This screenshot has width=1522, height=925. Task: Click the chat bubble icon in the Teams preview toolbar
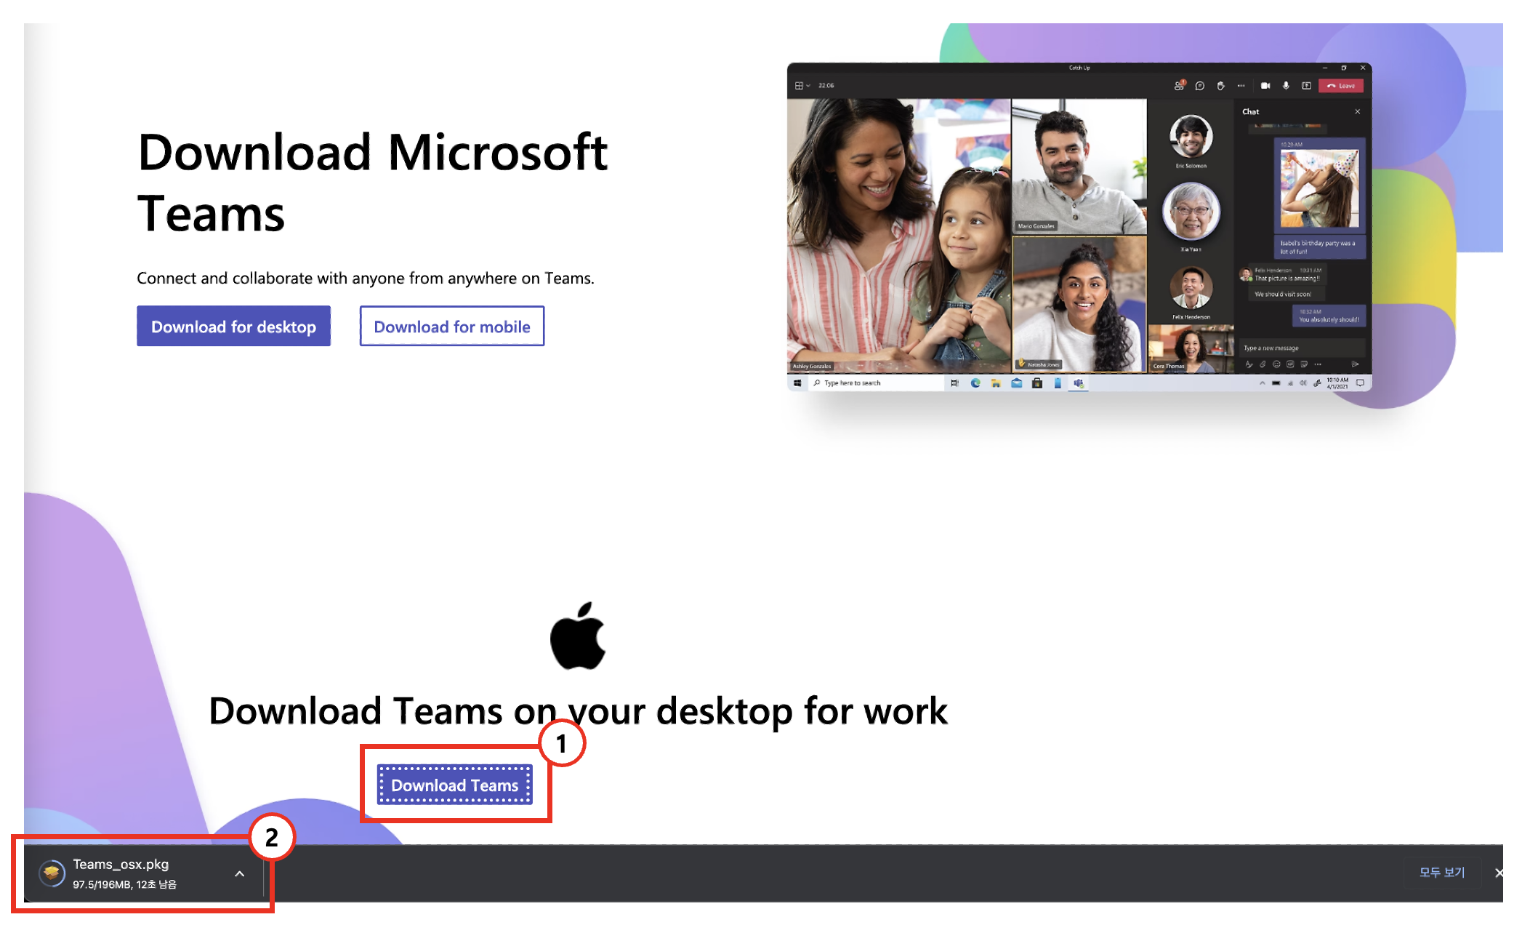(x=1200, y=86)
